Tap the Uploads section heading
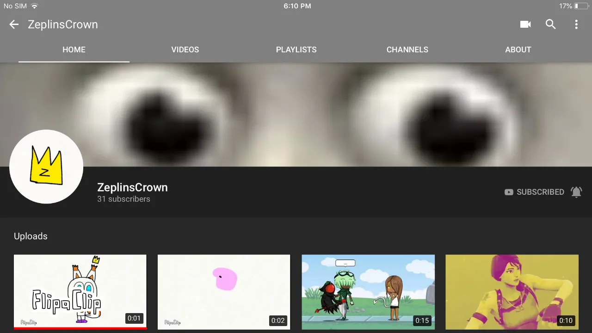 pyautogui.click(x=31, y=236)
